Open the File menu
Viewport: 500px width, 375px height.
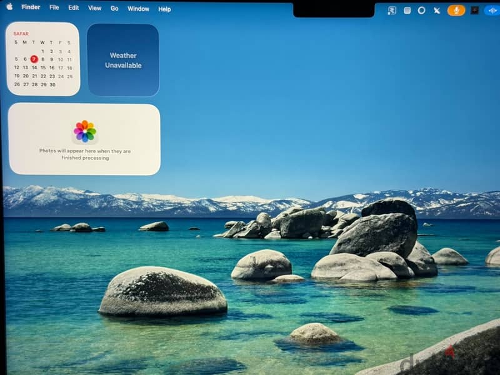pyautogui.click(x=54, y=7)
